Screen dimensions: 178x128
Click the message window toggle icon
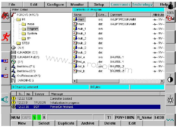(5, 99)
